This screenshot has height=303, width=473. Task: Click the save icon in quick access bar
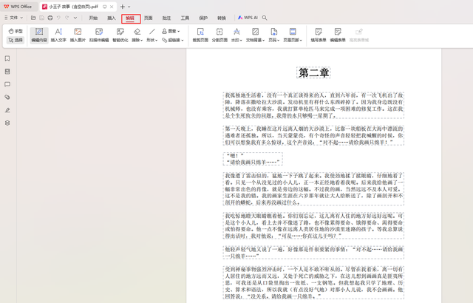pos(41,18)
